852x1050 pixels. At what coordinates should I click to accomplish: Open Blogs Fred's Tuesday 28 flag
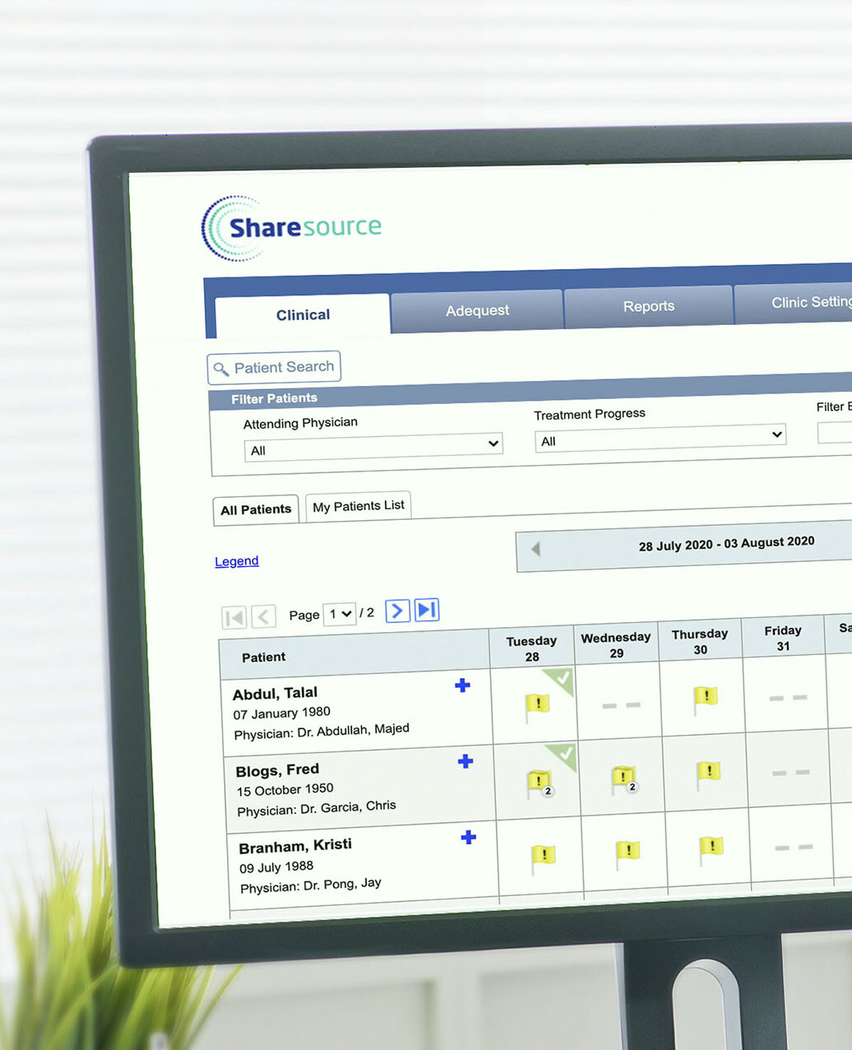(x=539, y=782)
